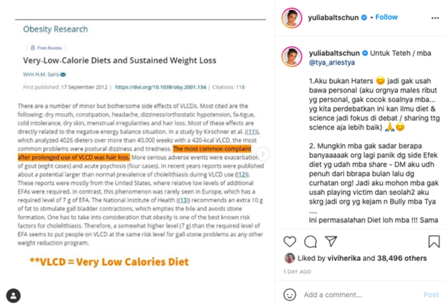Like the post with heart icon
445x305 pixels.
coord(289,241)
